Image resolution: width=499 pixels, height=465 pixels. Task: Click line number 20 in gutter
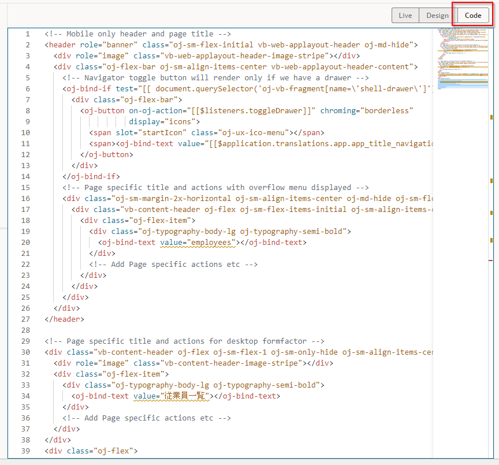[x=25, y=243]
